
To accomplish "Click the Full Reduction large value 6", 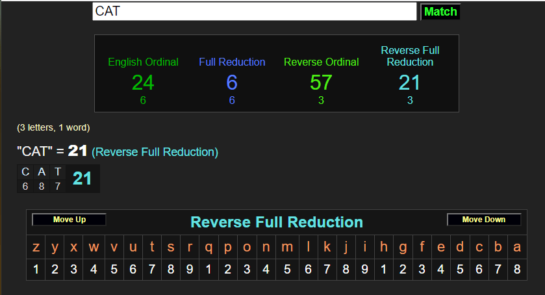I will point(232,83).
